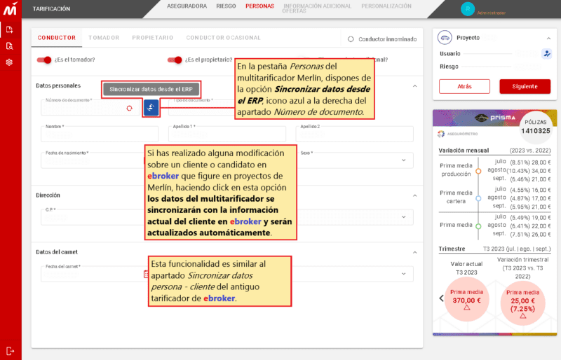The height and width of the screenshot is (360, 561).
Task: Collapse the Dirección section
Action: [414, 195]
